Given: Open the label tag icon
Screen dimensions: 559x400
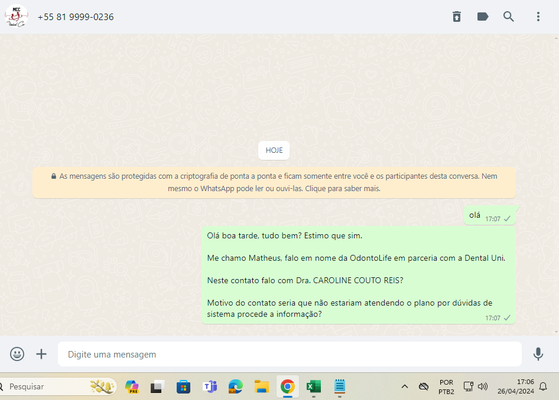Looking at the screenshot, I should tap(483, 17).
